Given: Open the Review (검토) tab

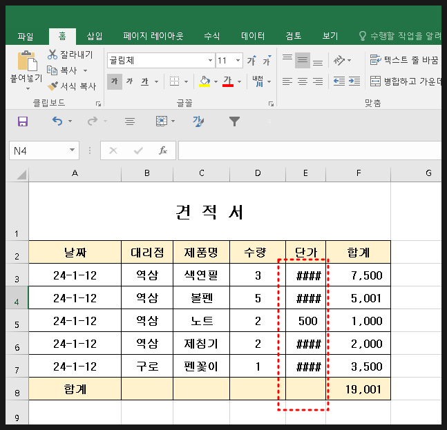Looking at the screenshot, I should coord(294,36).
